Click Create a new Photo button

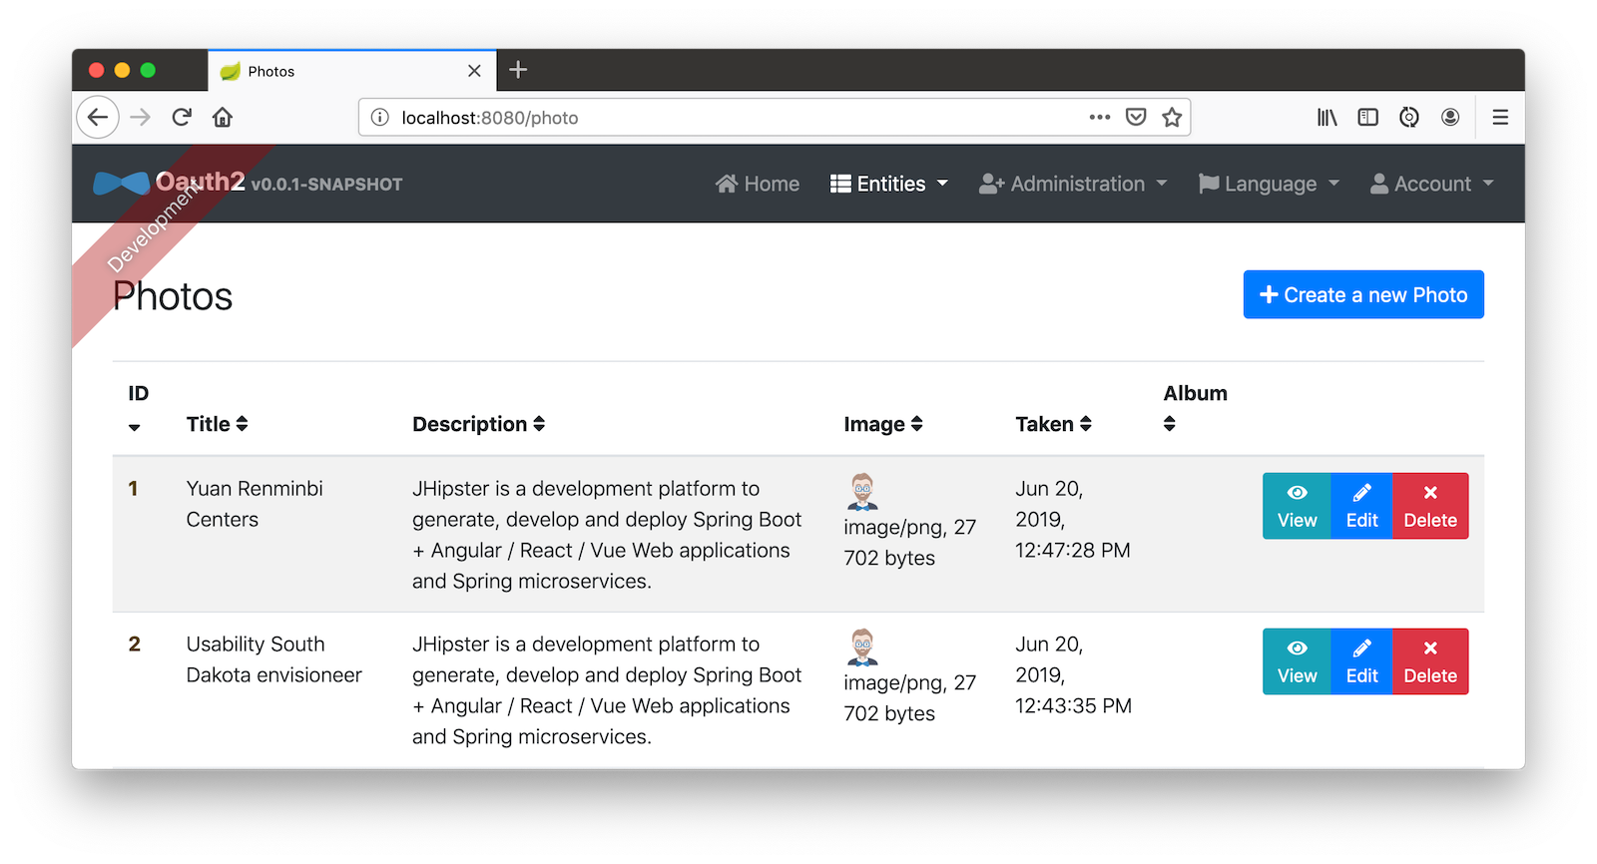coord(1363,295)
